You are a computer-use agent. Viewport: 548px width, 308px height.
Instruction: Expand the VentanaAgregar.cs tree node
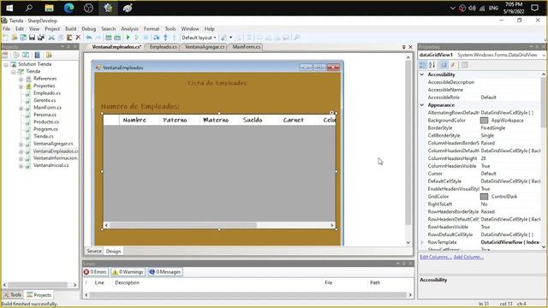click(21, 145)
